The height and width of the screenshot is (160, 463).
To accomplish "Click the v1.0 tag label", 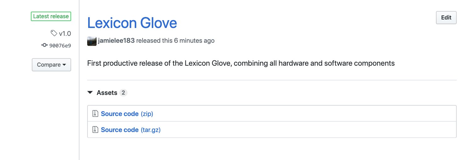I will 65,33.
